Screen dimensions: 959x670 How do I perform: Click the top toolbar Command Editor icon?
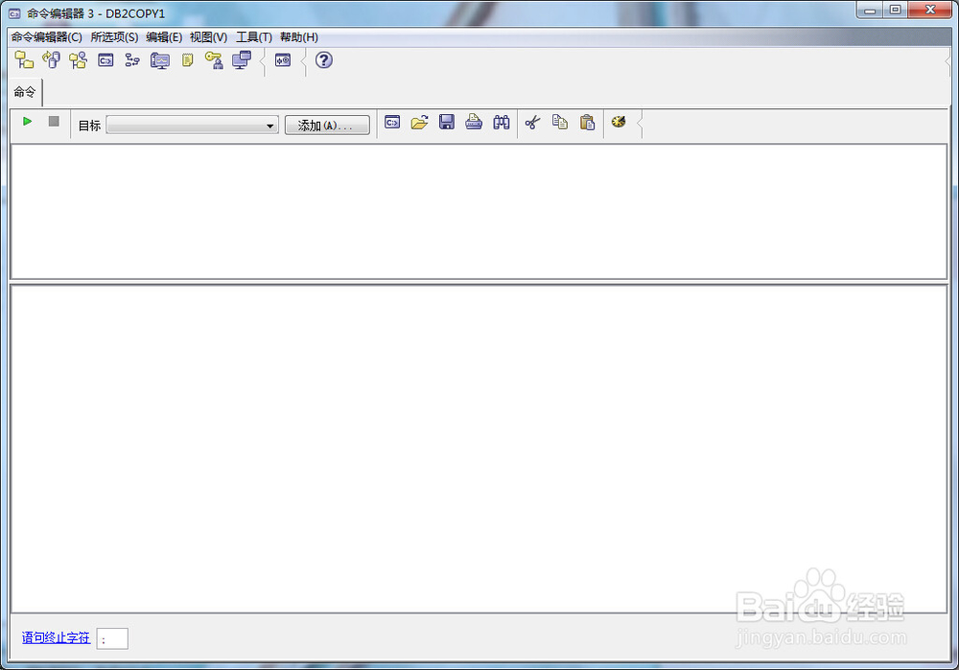pyautogui.click(x=105, y=60)
